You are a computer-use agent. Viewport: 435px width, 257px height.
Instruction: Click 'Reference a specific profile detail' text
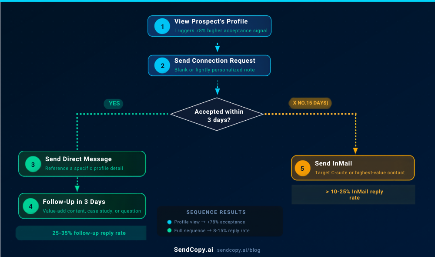coord(84,168)
